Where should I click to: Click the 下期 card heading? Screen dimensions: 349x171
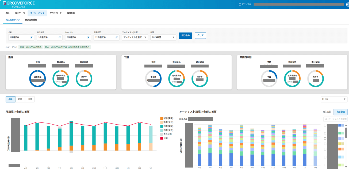(x=127, y=57)
